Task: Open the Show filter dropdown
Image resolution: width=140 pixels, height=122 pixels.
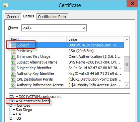Action: click(x=54, y=28)
